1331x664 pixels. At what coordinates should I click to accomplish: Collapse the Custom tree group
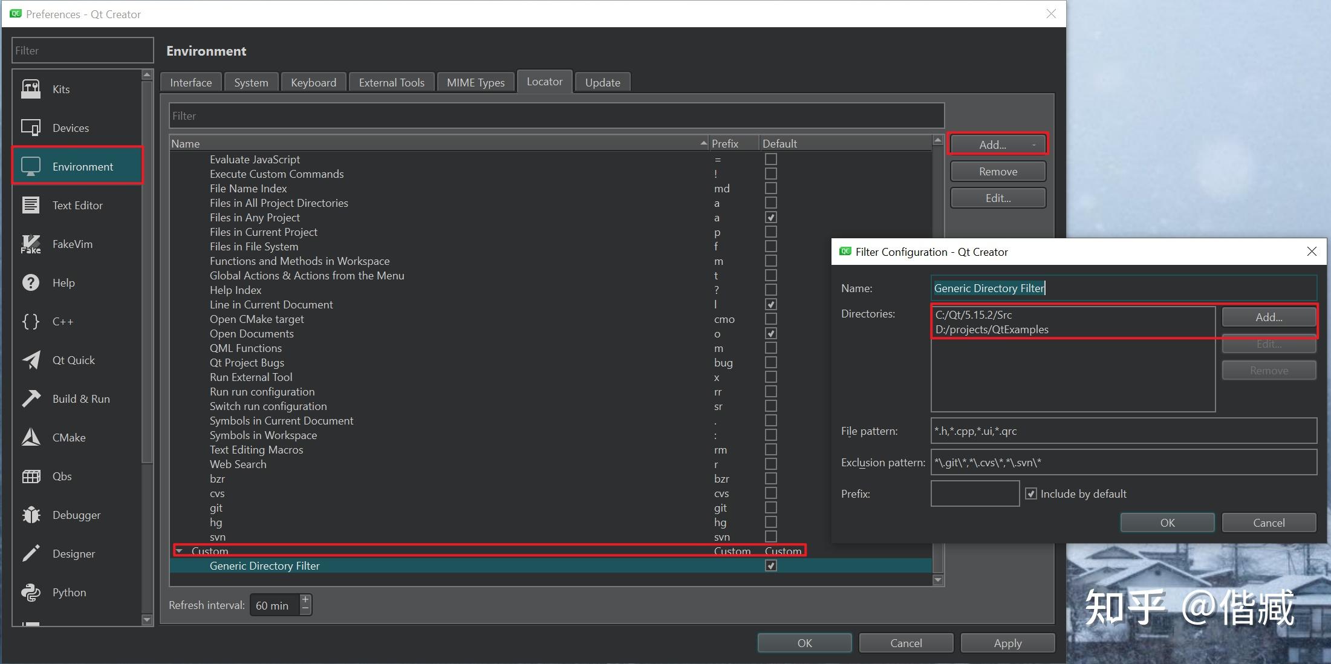point(179,551)
